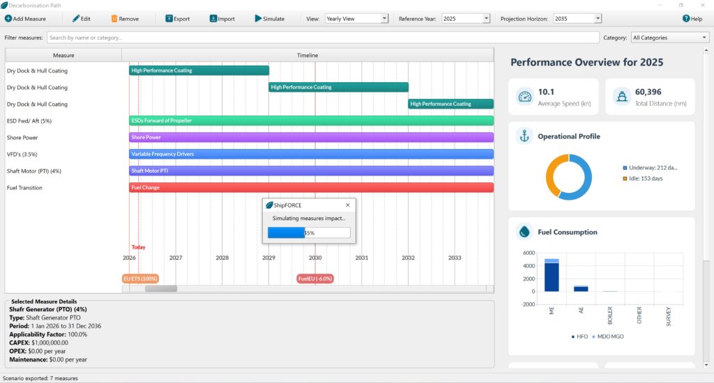
Task: Expand the Category filter dropdown
Action: click(669, 38)
